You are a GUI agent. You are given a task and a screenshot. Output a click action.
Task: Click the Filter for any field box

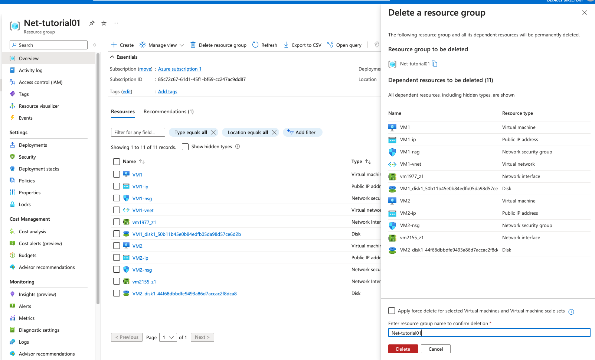[138, 132]
